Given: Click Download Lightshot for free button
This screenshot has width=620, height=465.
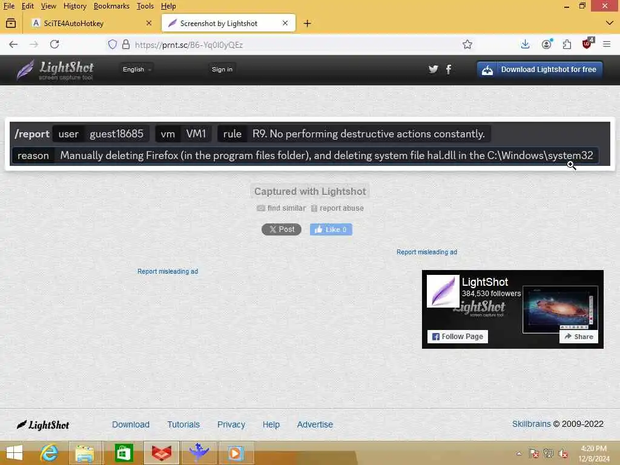Looking at the screenshot, I should pyautogui.click(x=539, y=70).
